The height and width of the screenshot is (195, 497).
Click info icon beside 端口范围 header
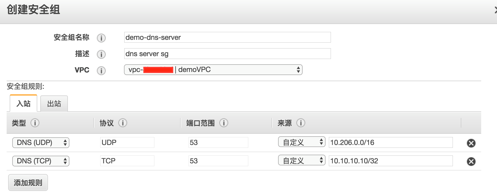[x=224, y=123]
